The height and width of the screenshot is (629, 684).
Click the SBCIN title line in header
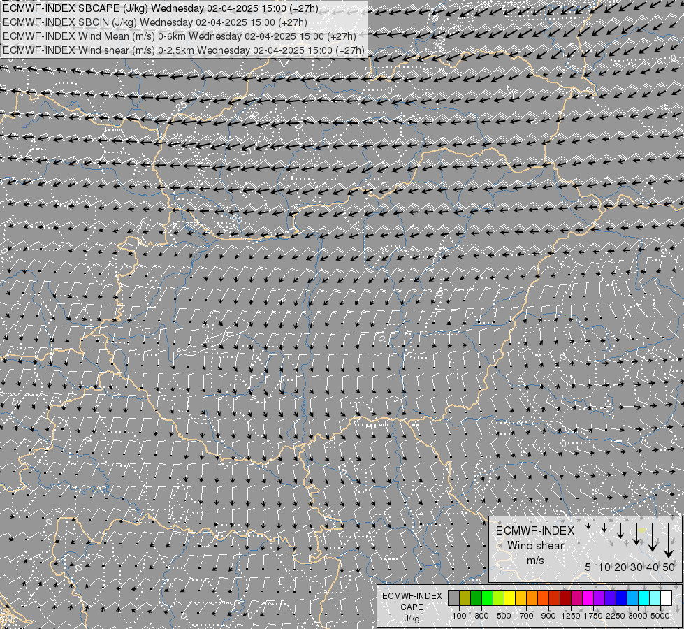(155, 22)
